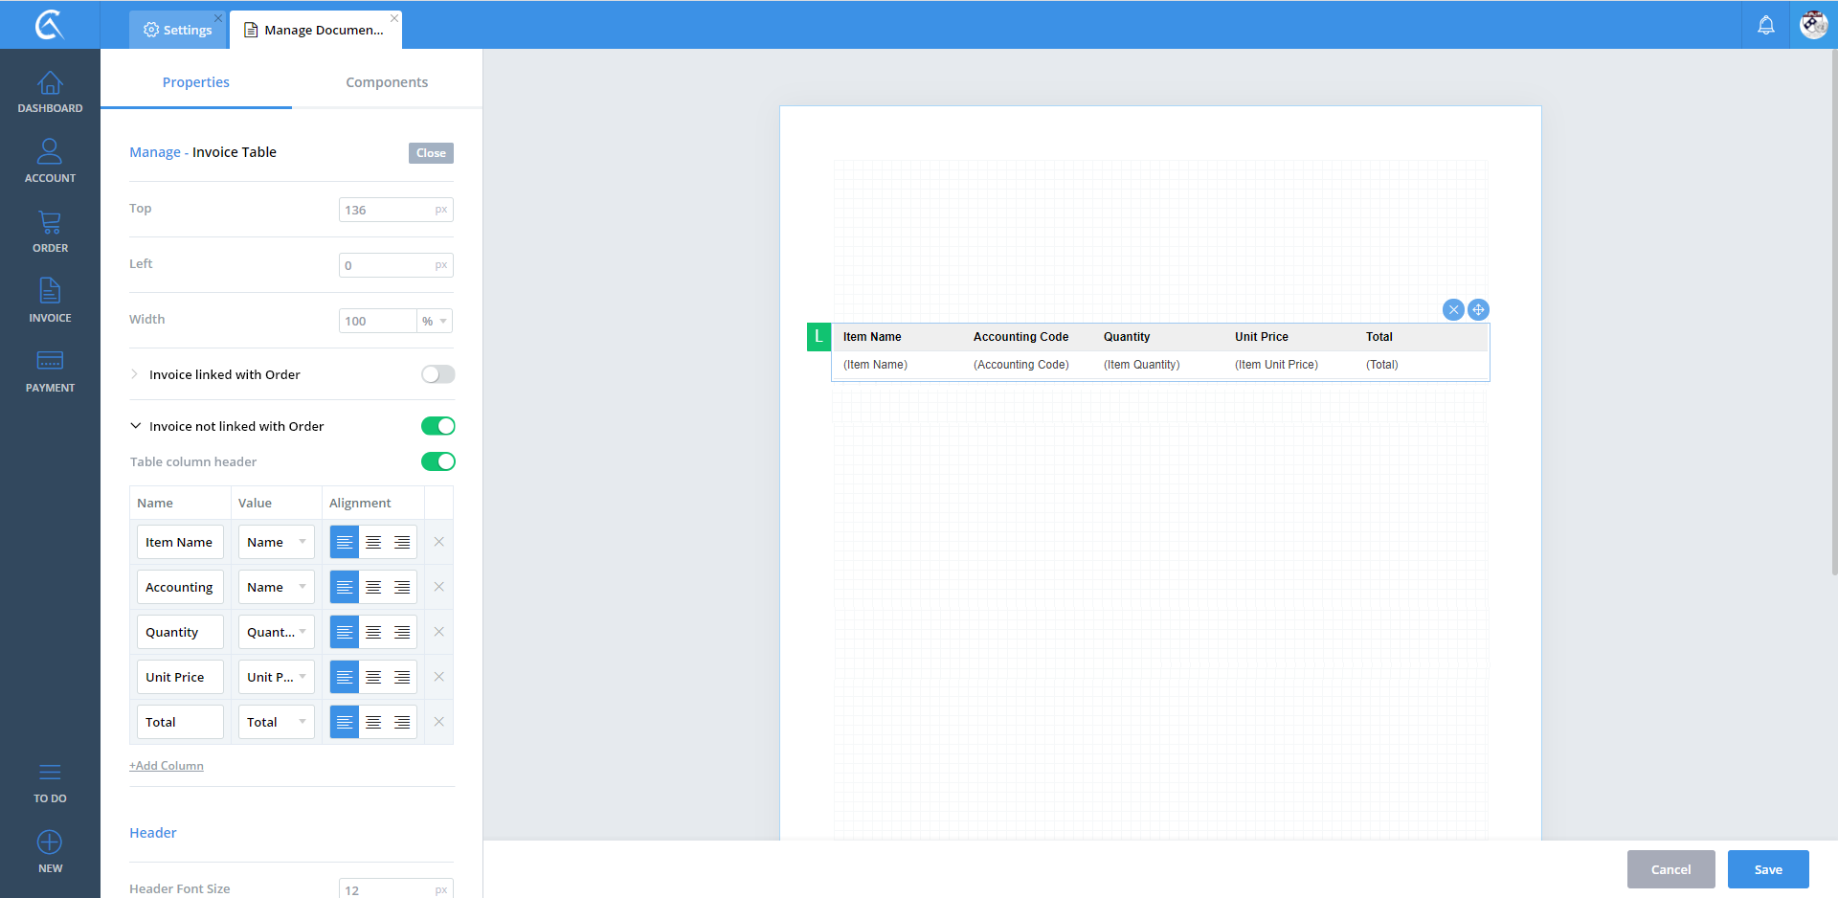Open the Width unit percent dropdown
This screenshot has height=898, width=1838.
pyautogui.click(x=435, y=321)
